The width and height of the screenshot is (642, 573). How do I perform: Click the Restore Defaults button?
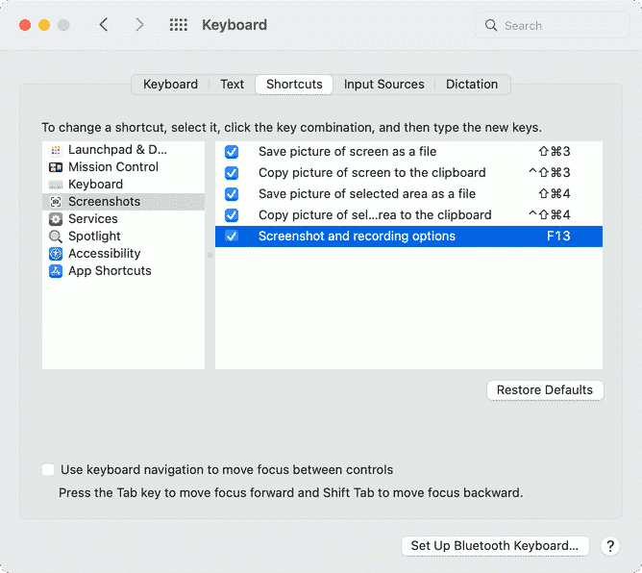tap(545, 390)
